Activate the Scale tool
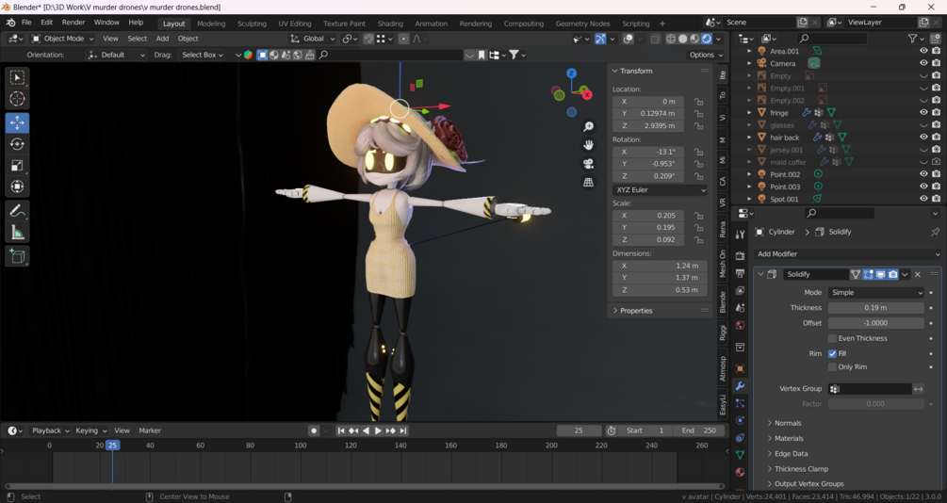The width and height of the screenshot is (947, 503). click(x=17, y=165)
